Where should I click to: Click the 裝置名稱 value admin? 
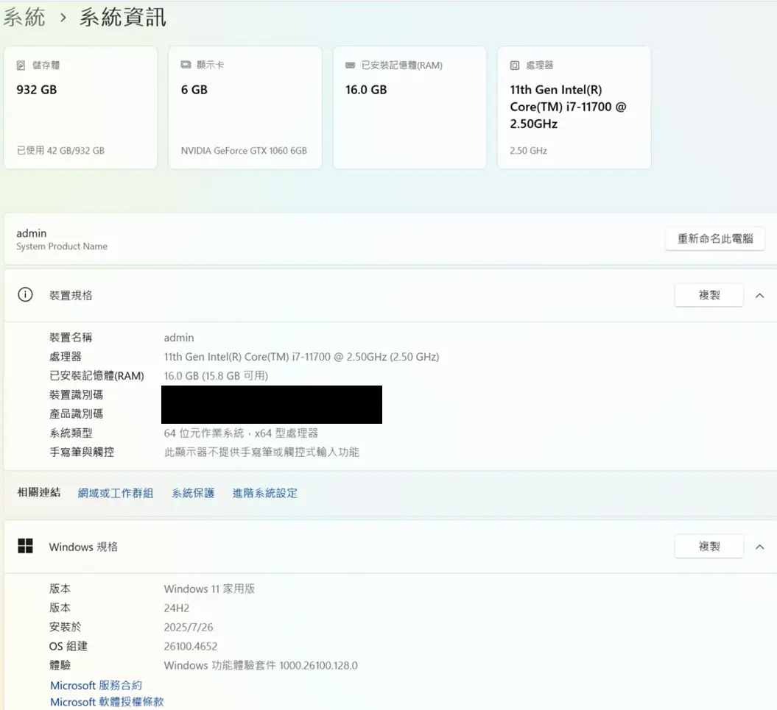pos(179,338)
